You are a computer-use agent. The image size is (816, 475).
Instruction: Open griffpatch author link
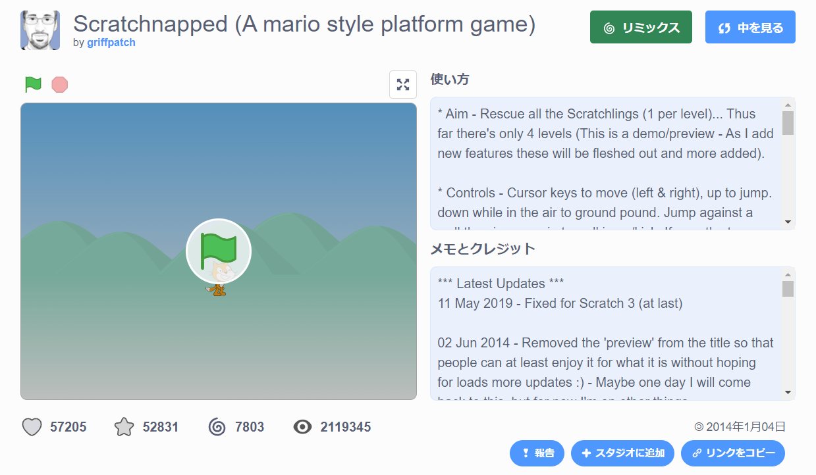pos(111,42)
